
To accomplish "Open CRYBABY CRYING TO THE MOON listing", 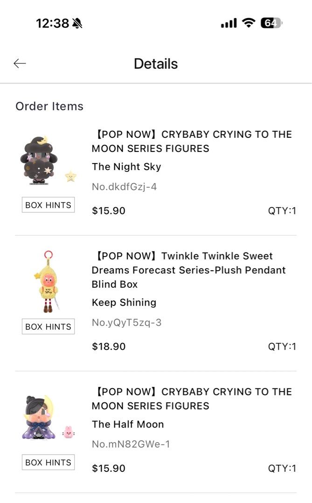I will coord(192,141).
